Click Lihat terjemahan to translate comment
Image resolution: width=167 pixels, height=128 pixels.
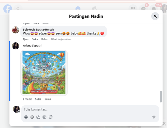61,39
